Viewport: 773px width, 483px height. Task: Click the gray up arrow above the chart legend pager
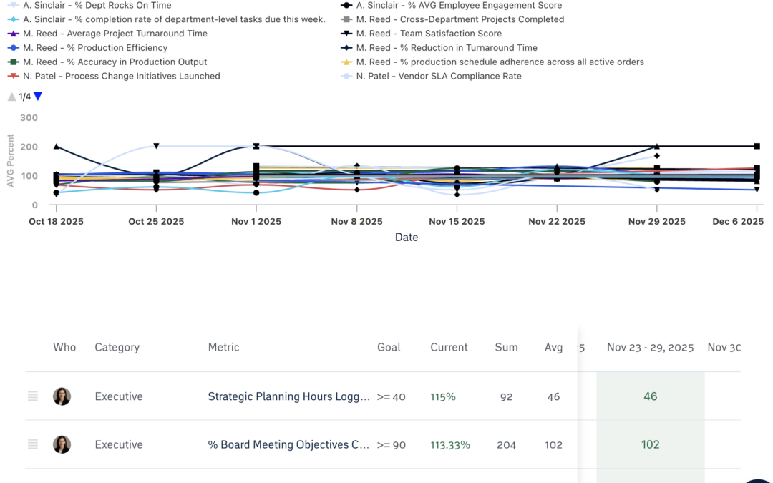coord(11,96)
